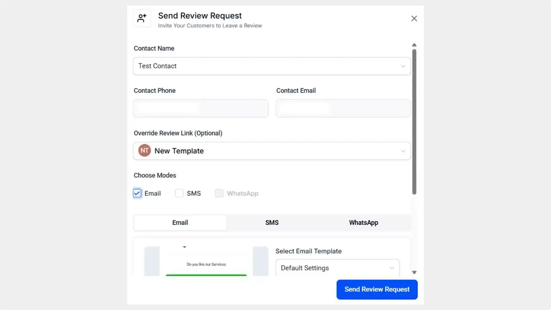Click the chevron on the Test Contact field
The width and height of the screenshot is (551, 310).
(x=403, y=66)
